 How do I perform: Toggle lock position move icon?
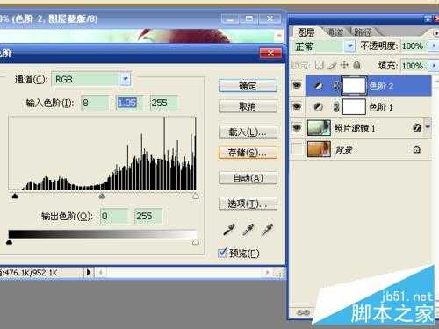pyautogui.click(x=344, y=65)
